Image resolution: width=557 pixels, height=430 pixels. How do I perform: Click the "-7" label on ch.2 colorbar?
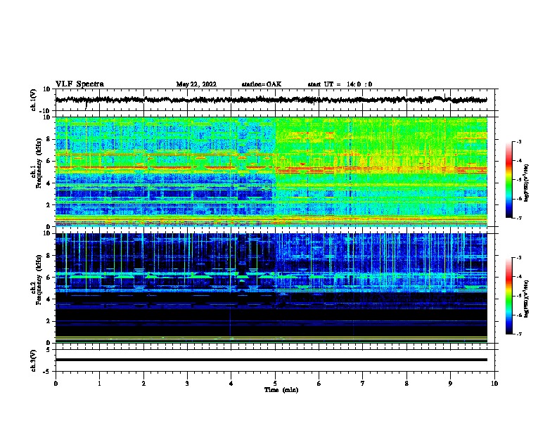tap(519, 334)
